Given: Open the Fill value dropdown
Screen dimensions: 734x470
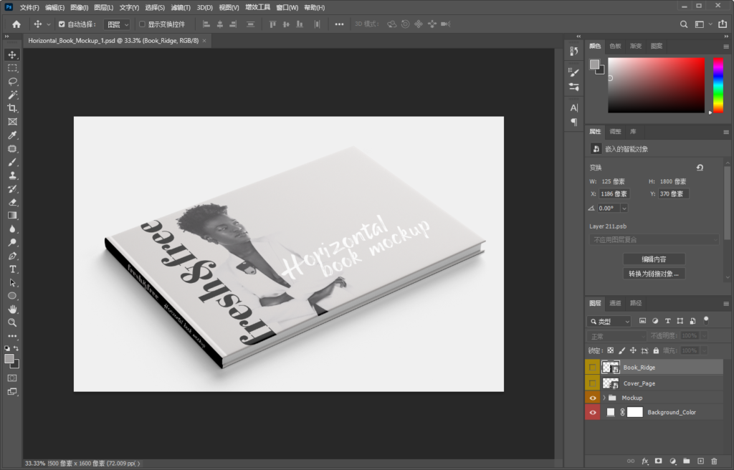Looking at the screenshot, I should (x=704, y=350).
